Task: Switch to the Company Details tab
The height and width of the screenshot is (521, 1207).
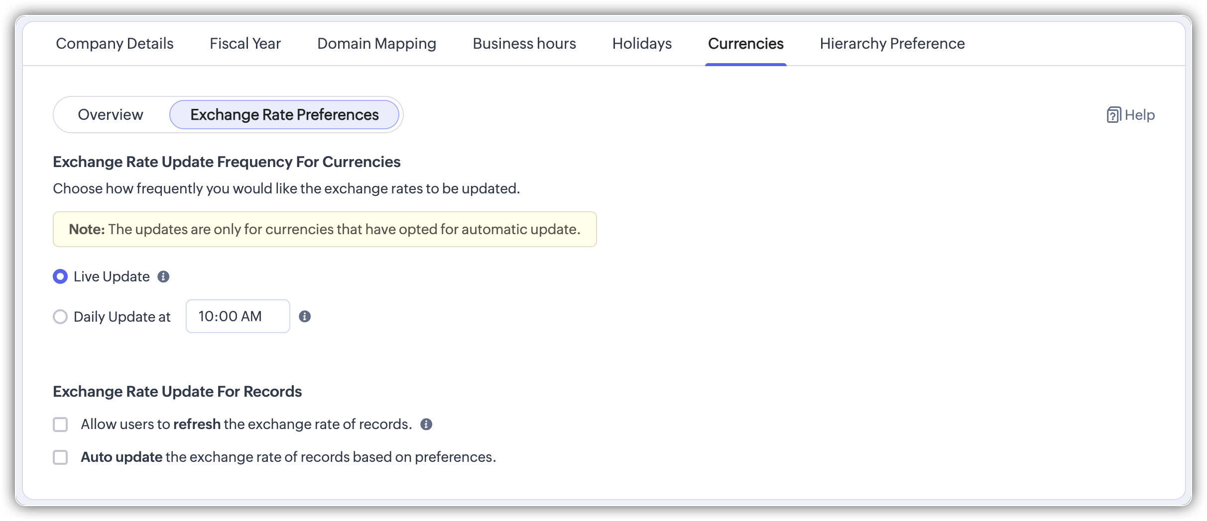Action: pyautogui.click(x=115, y=44)
